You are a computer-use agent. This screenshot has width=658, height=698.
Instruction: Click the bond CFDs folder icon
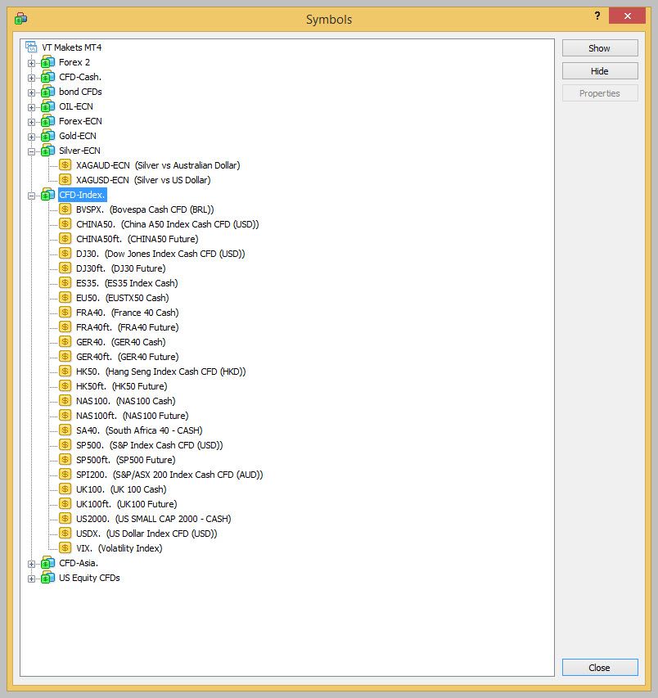pyautogui.click(x=47, y=92)
